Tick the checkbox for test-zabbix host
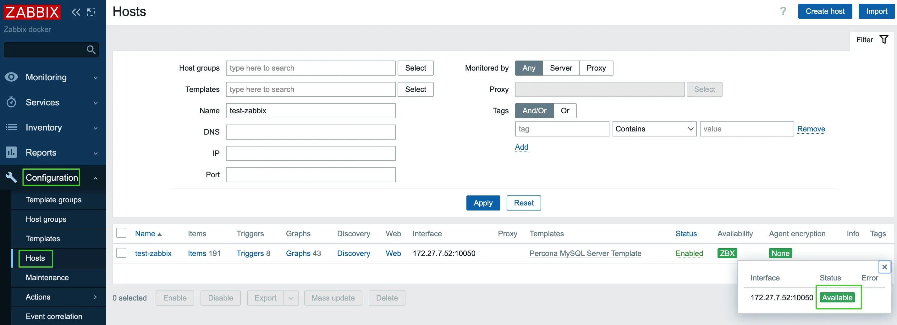897x325 pixels. click(x=121, y=253)
